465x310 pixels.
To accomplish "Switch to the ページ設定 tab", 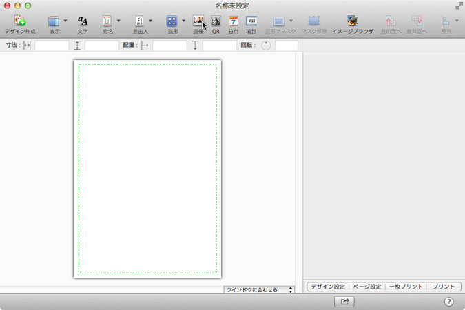I will [366, 287].
